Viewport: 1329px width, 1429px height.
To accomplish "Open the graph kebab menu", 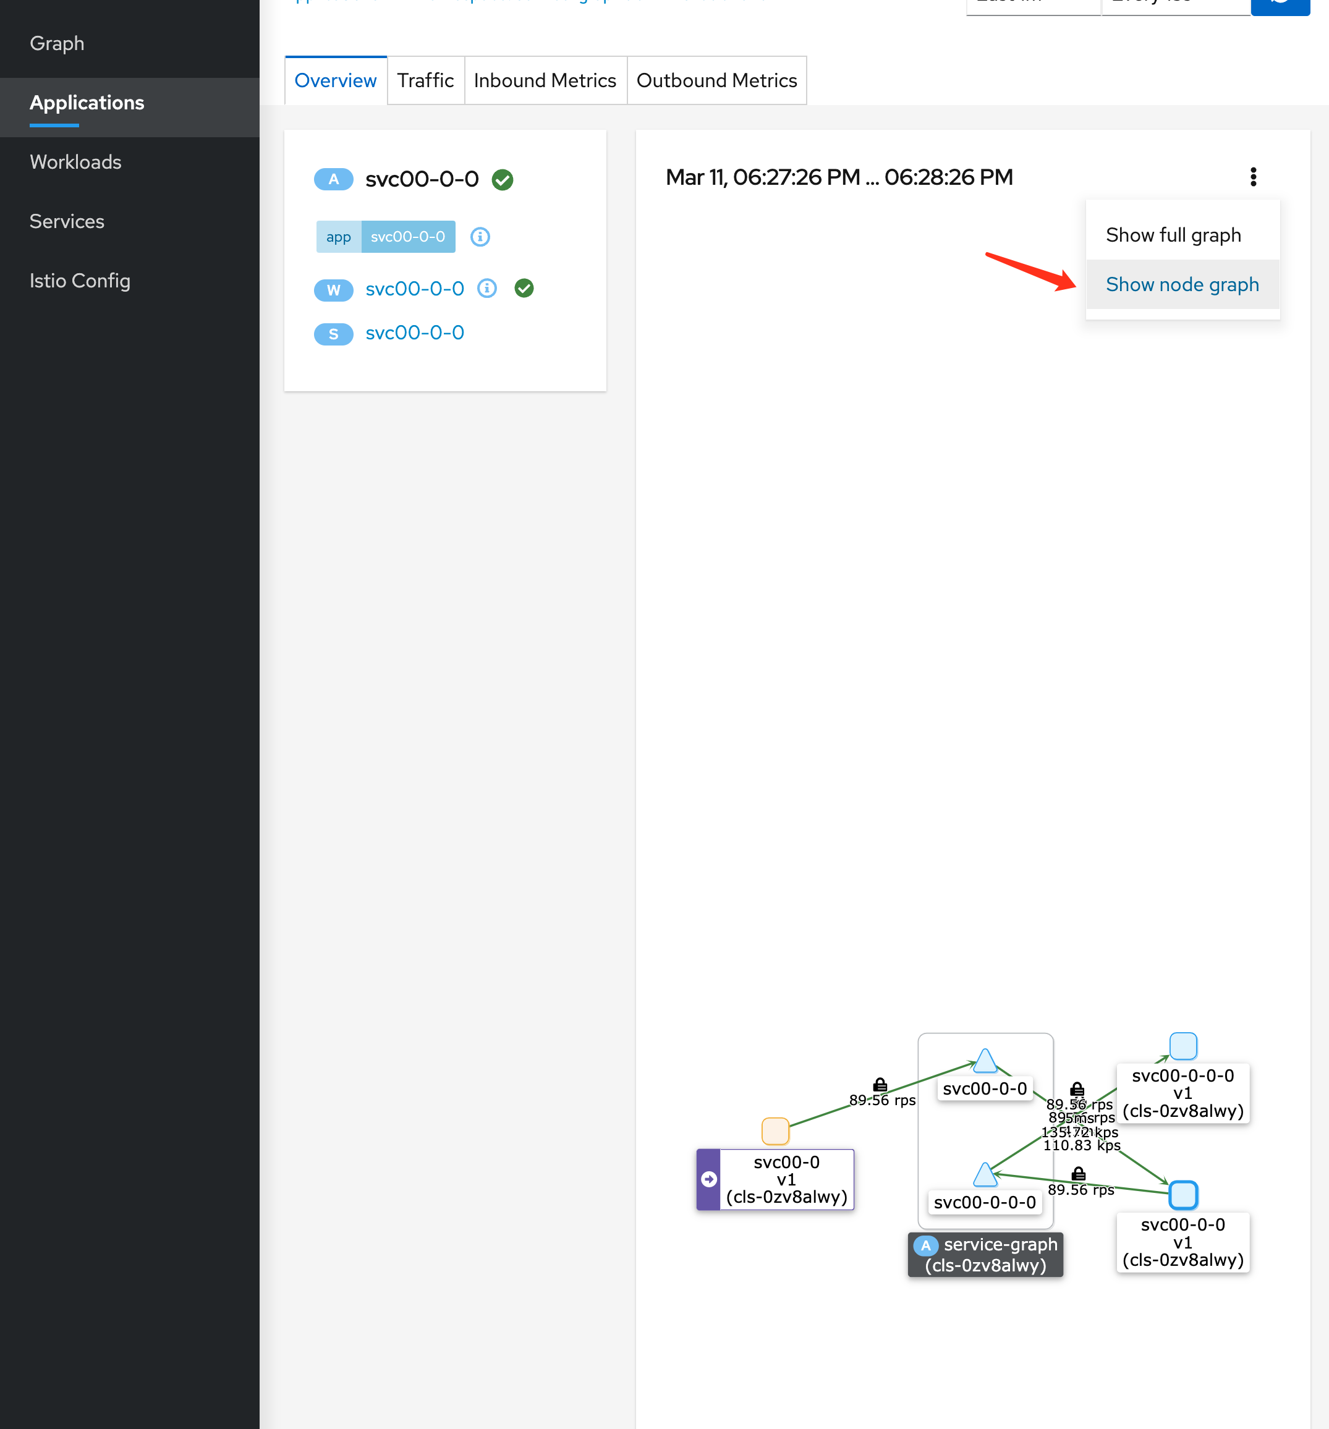I will click(x=1253, y=177).
